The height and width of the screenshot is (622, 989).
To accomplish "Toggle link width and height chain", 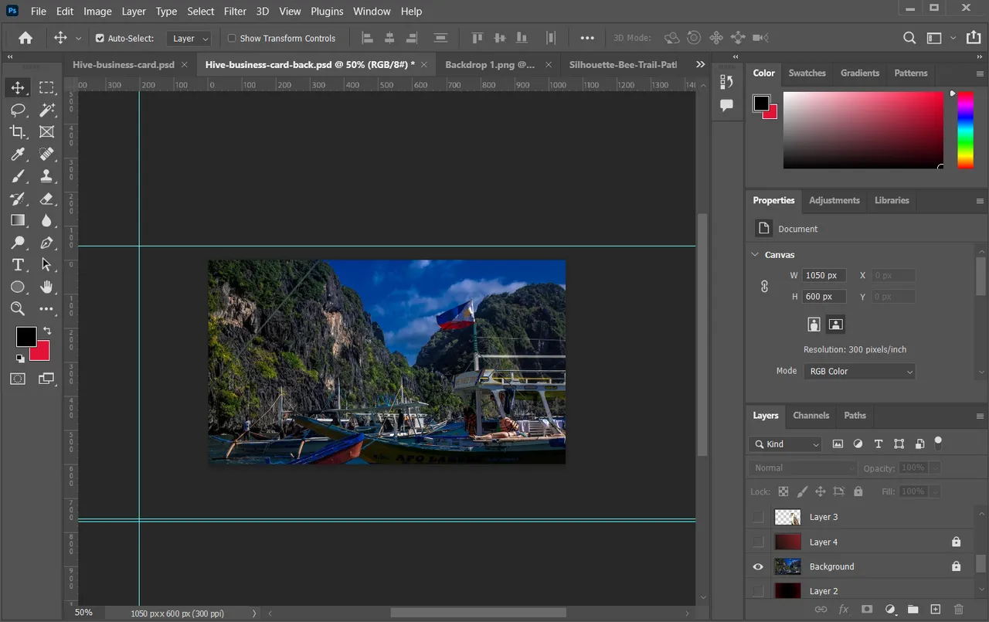I will (764, 287).
